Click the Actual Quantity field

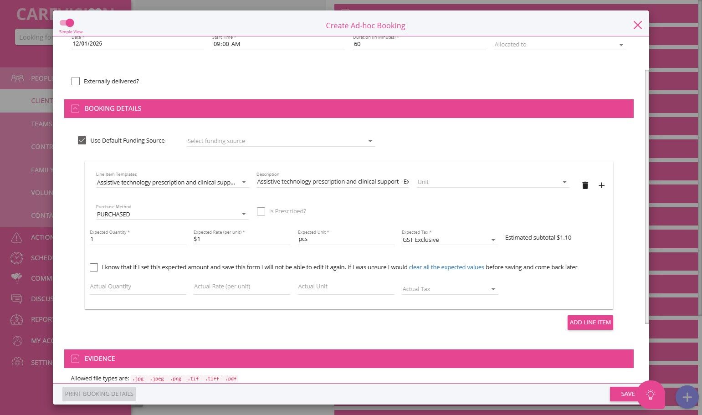point(138,287)
